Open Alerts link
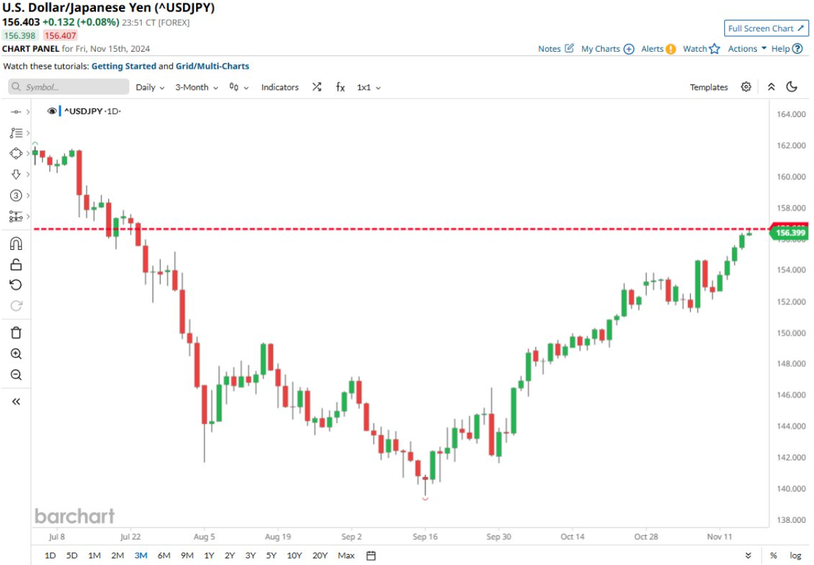 tap(658, 48)
